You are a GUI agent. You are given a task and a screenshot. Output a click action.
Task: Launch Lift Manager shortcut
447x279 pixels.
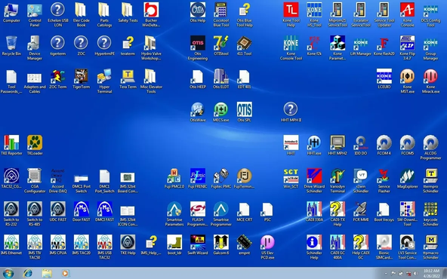361,45
